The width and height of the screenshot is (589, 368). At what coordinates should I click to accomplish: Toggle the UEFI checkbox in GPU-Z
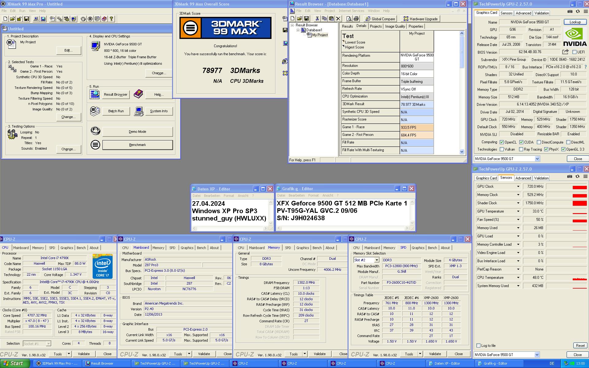574,52
